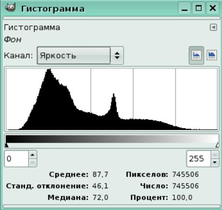
Task: Switch to linear histogram view
Action: coord(196,55)
